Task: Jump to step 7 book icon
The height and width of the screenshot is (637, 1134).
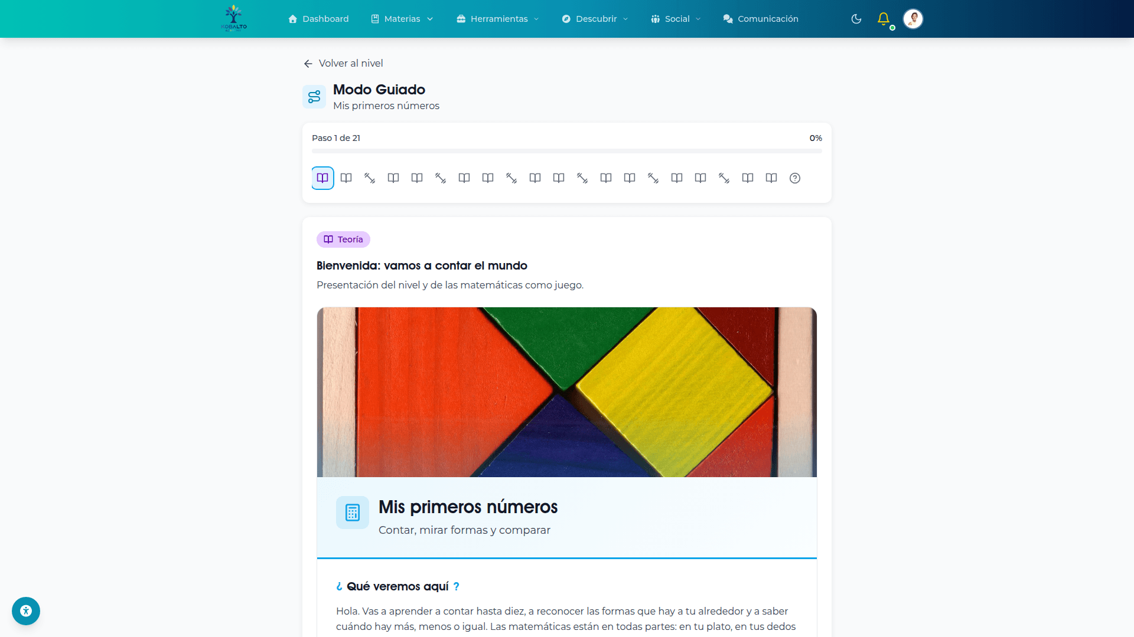Action: coord(464,178)
